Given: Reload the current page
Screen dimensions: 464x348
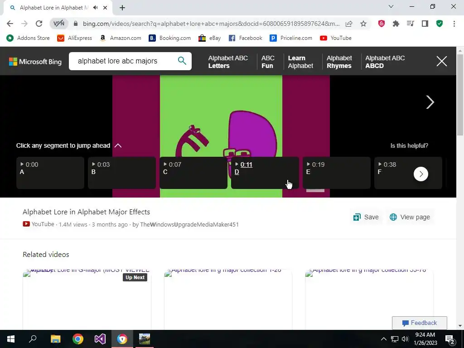Looking at the screenshot, I should click(x=39, y=24).
